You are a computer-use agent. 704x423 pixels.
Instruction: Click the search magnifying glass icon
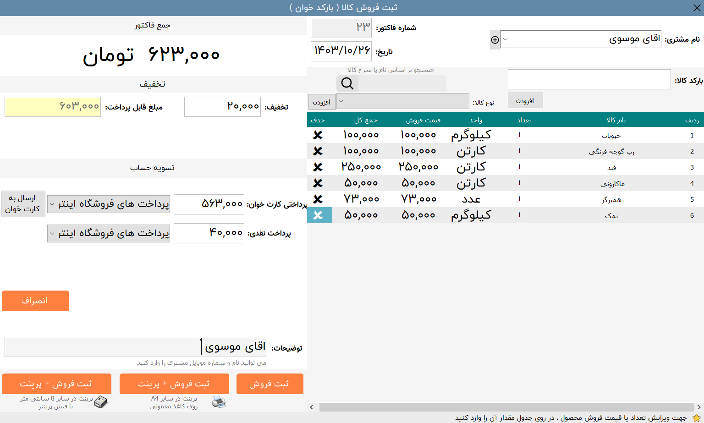point(347,83)
